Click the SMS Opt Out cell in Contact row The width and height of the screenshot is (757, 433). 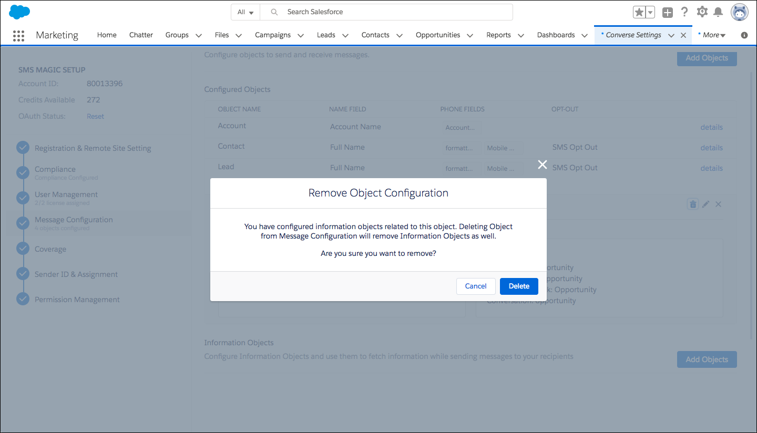575,147
